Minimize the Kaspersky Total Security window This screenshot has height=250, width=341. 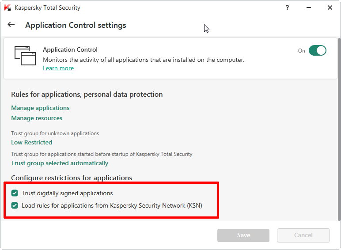click(x=308, y=8)
